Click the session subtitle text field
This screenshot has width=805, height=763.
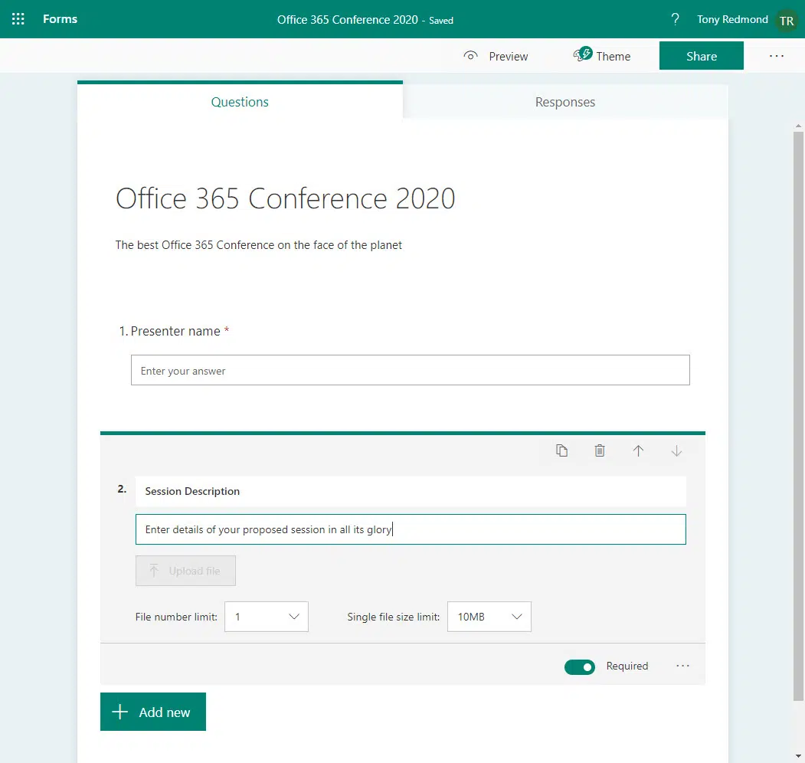411,529
